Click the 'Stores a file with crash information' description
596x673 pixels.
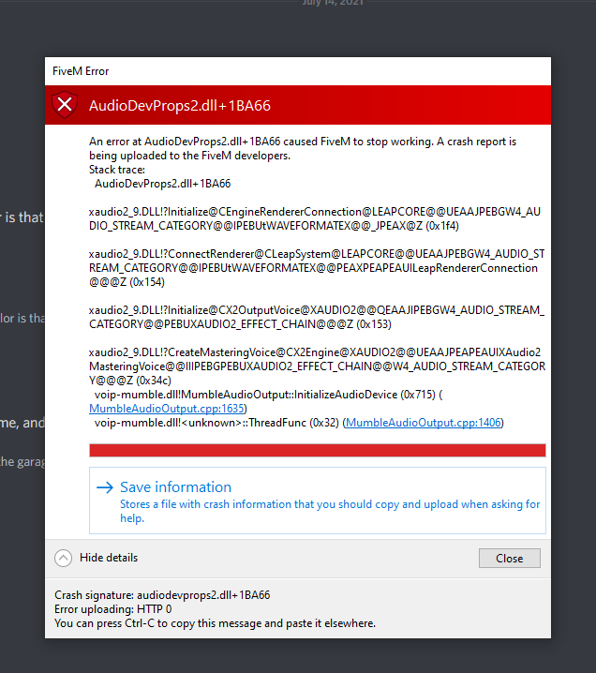pyautogui.click(x=330, y=511)
